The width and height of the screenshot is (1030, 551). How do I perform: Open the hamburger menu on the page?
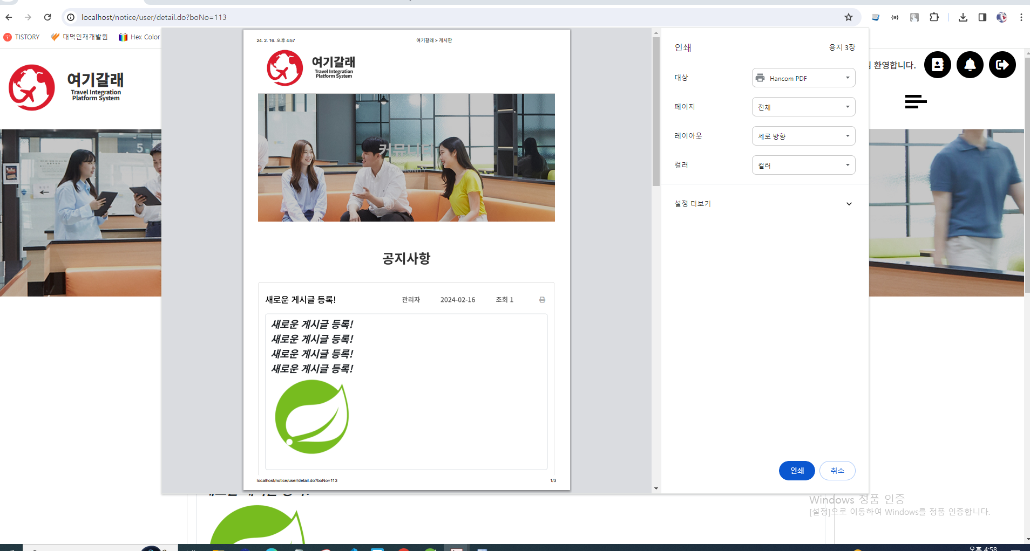(916, 101)
